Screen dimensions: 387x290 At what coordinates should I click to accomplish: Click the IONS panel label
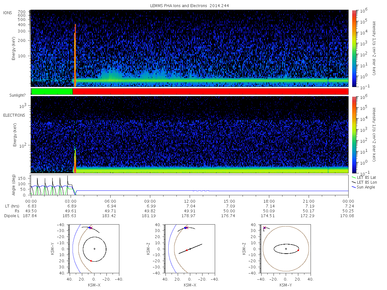tap(8, 13)
